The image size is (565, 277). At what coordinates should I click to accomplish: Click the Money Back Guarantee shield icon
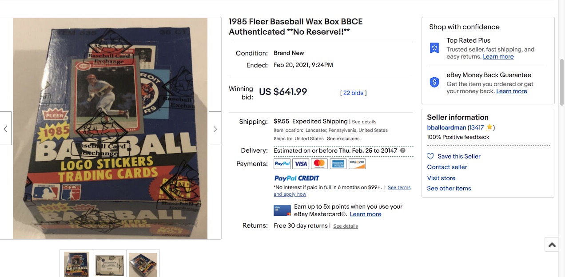pyautogui.click(x=434, y=82)
